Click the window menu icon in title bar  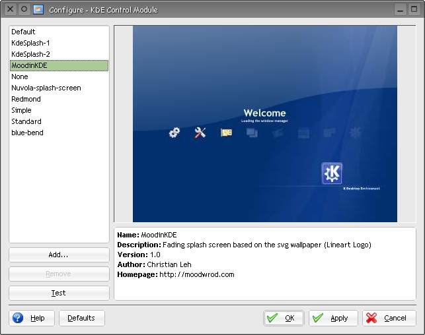click(38, 9)
